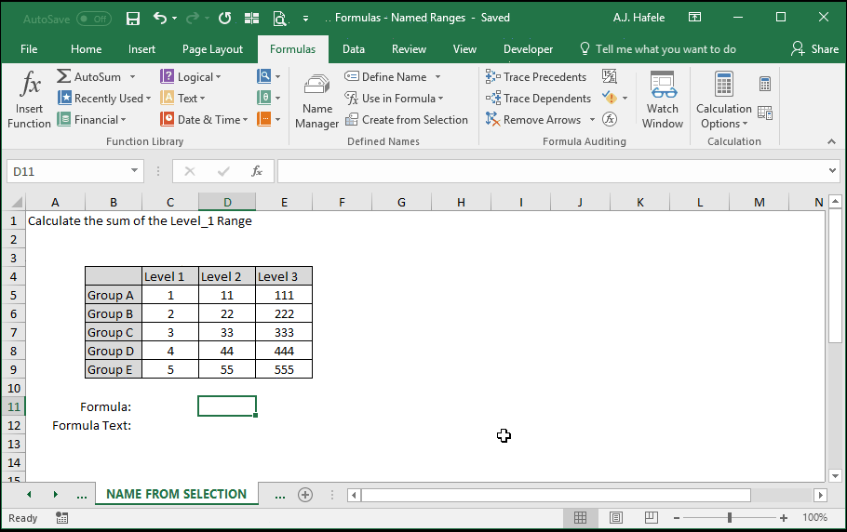
Task: Open the AutoSum sigma function
Action: pyautogui.click(x=89, y=76)
